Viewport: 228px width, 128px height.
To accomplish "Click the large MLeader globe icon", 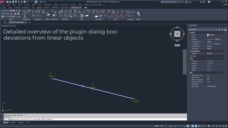I will pyautogui.click(x=61, y=12).
